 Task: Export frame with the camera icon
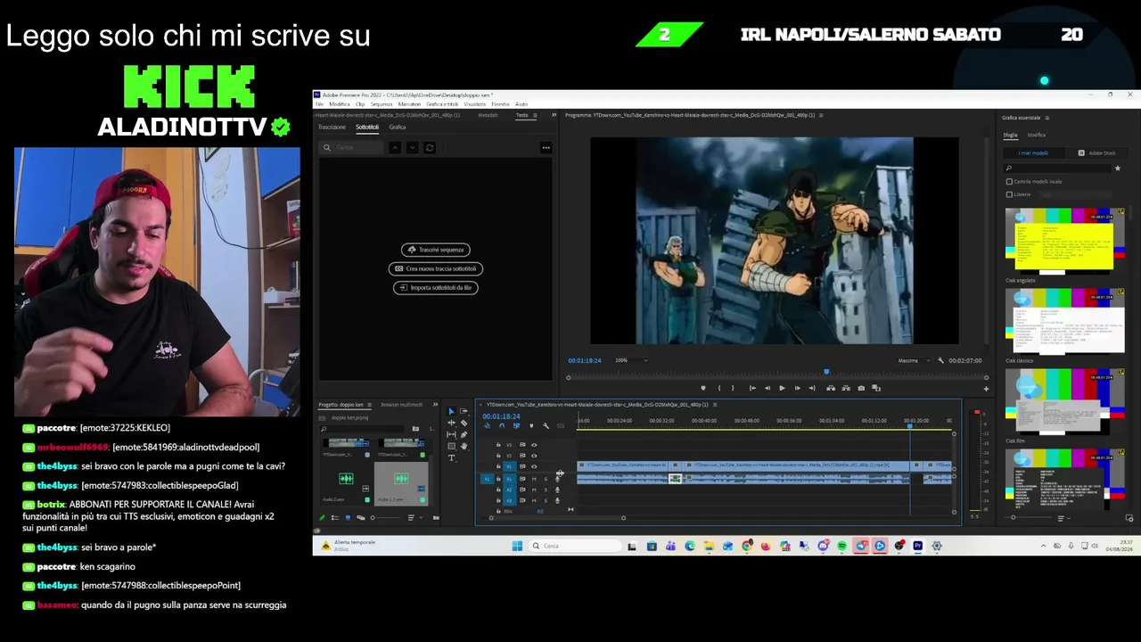tap(861, 388)
